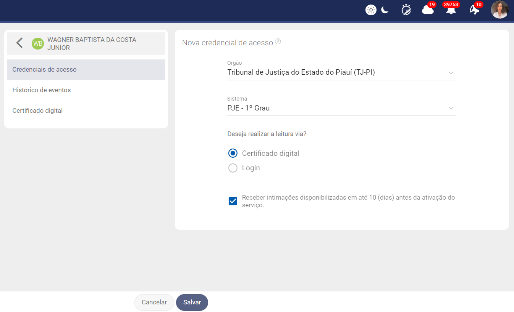Open the stopwatch timer icon
The width and height of the screenshot is (514, 312).
tap(406, 10)
